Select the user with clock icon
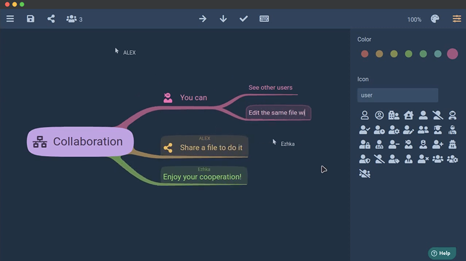This screenshot has width=466, height=261. (x=379, y=130)
